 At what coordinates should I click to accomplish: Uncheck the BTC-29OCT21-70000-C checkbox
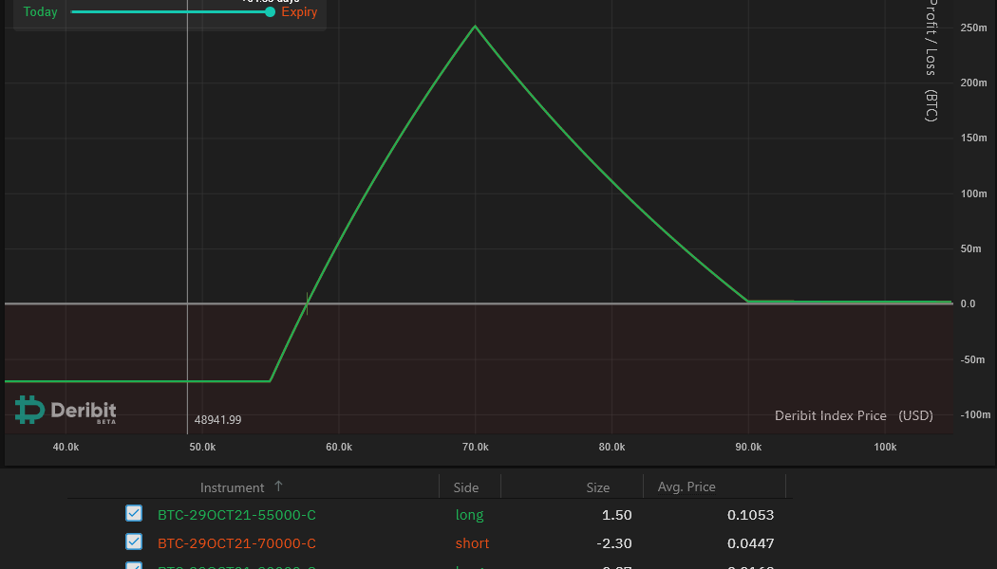[x=134, y=542]
